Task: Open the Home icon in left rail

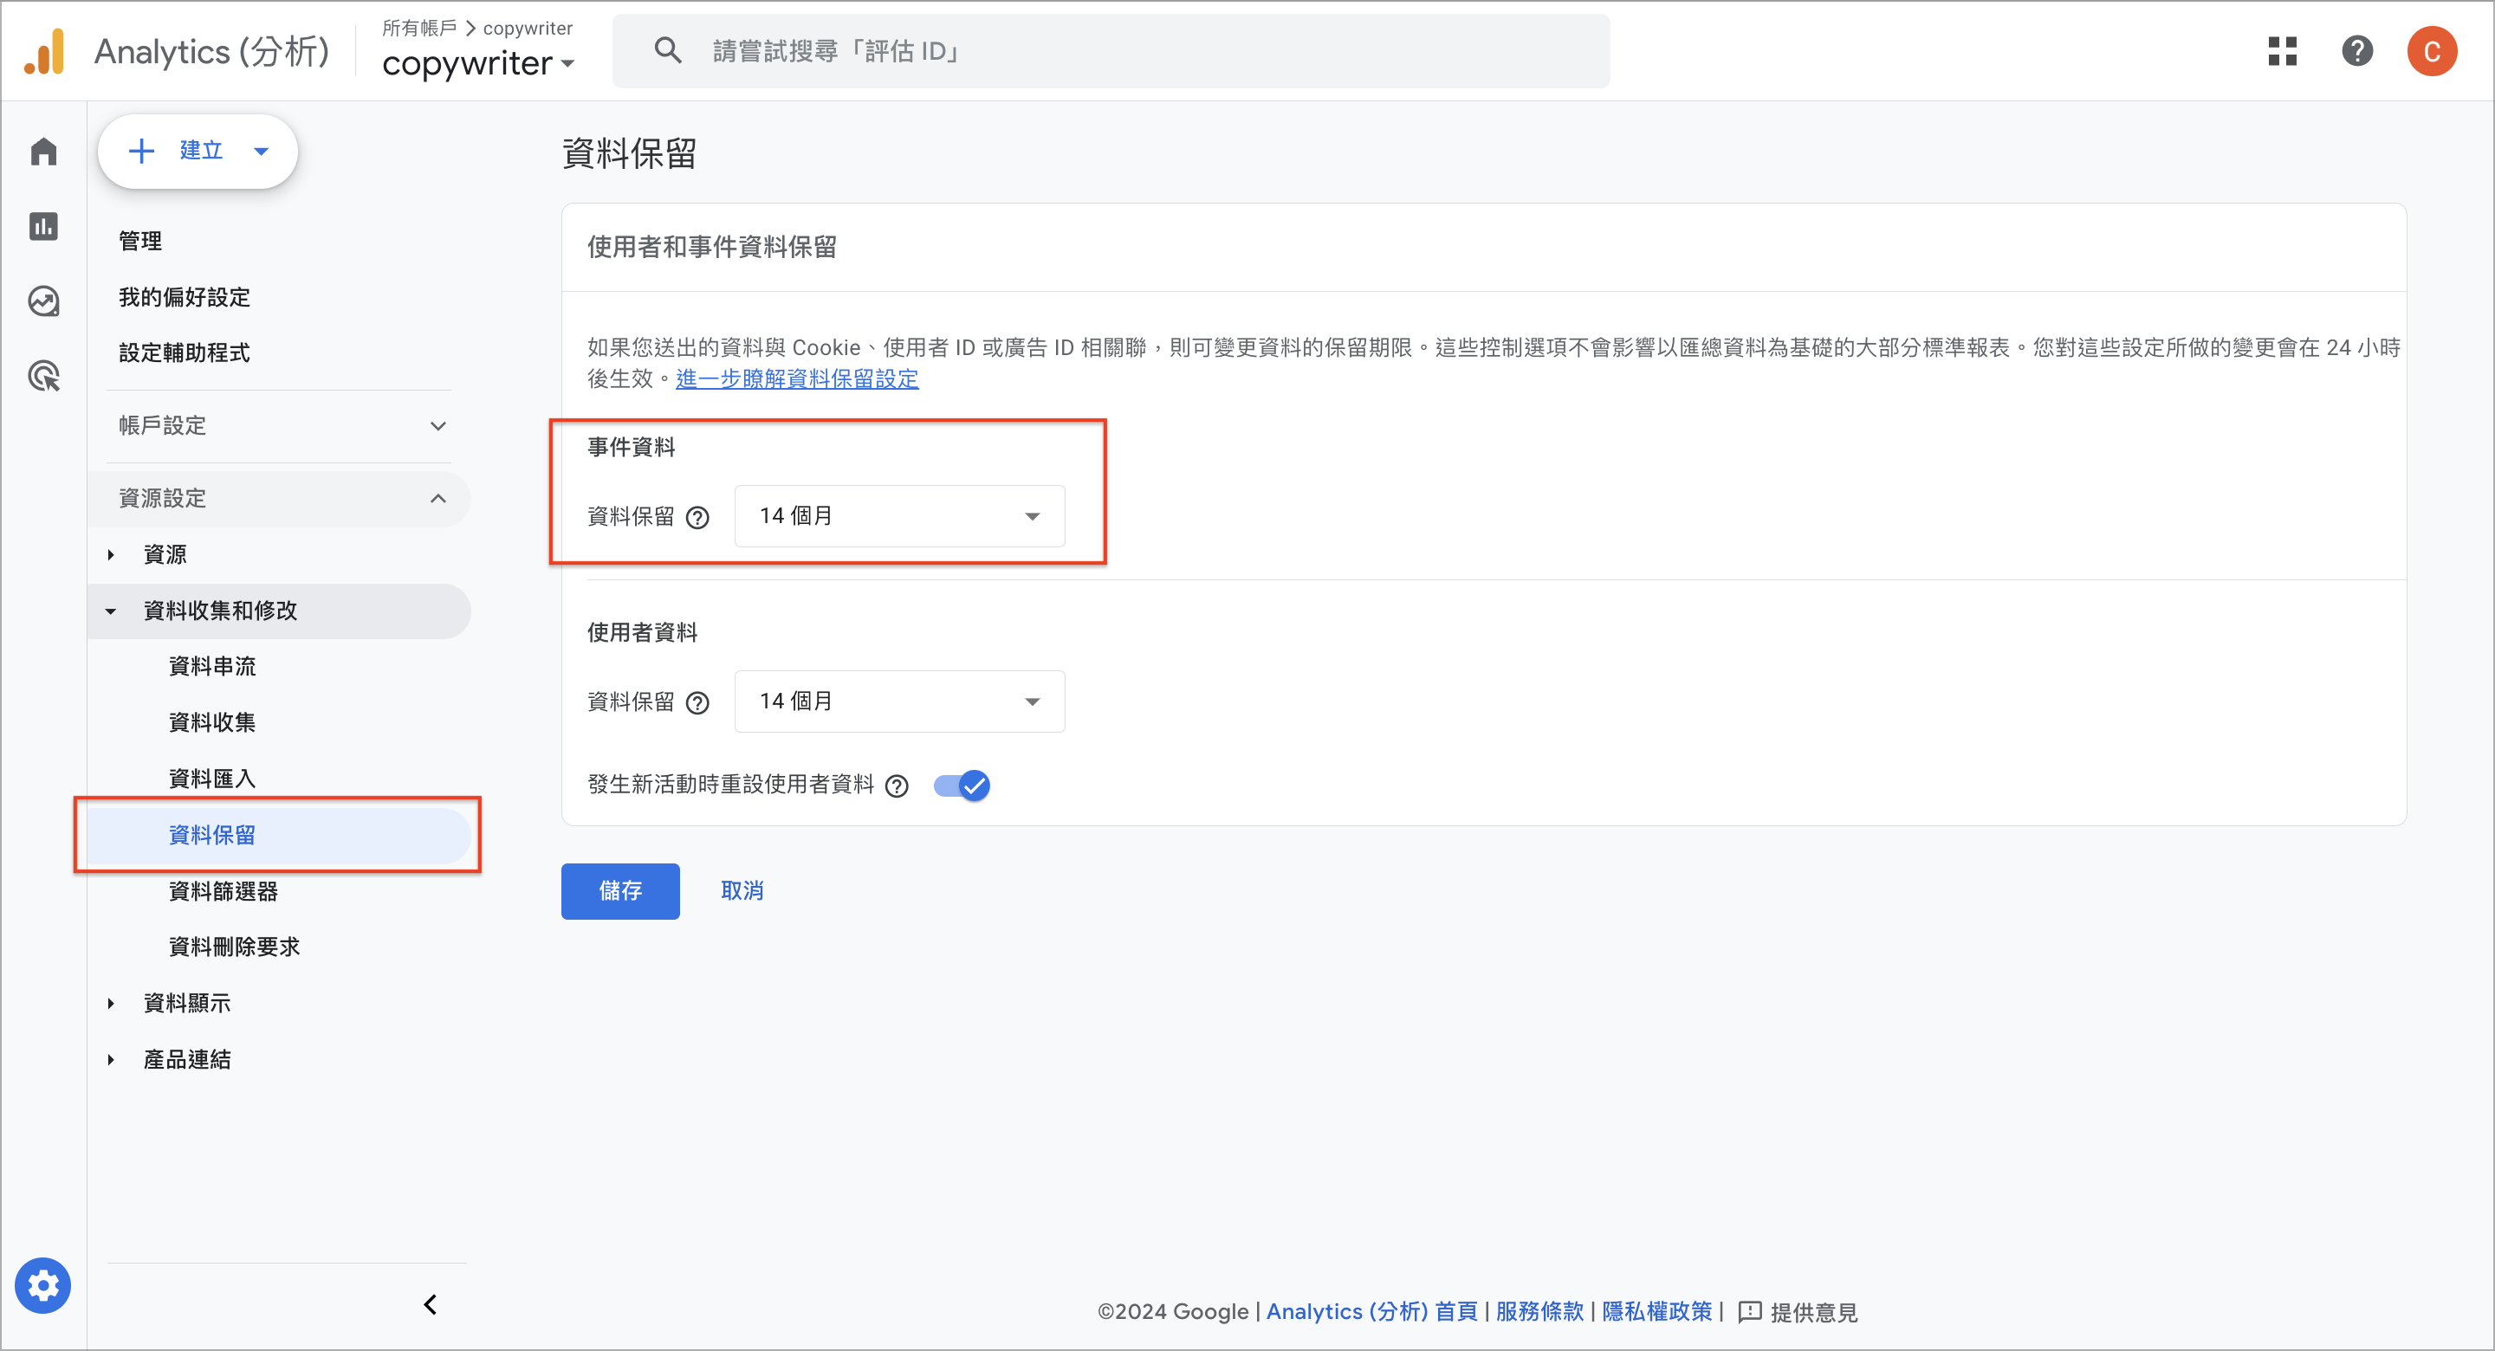Action: (43, 152)
